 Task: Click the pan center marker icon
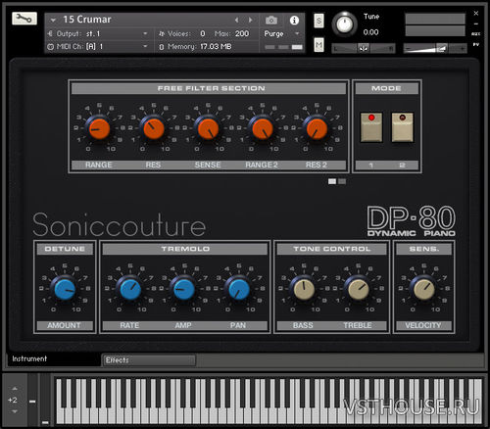tap(364, 48)
